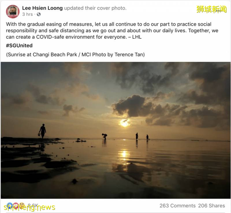
Task: Click the bending person silhouette in photo
Action: (105, 136)
